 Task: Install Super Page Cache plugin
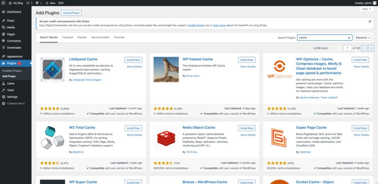click(x=360, y=128)
